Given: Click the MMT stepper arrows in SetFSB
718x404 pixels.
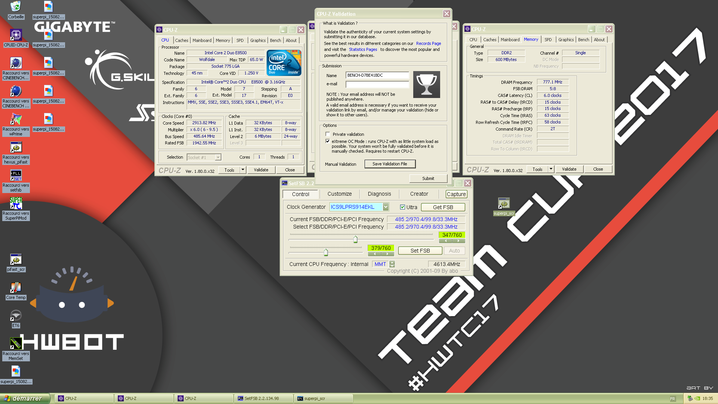Looking at the screenshot, I should click(x=392, y=264).
